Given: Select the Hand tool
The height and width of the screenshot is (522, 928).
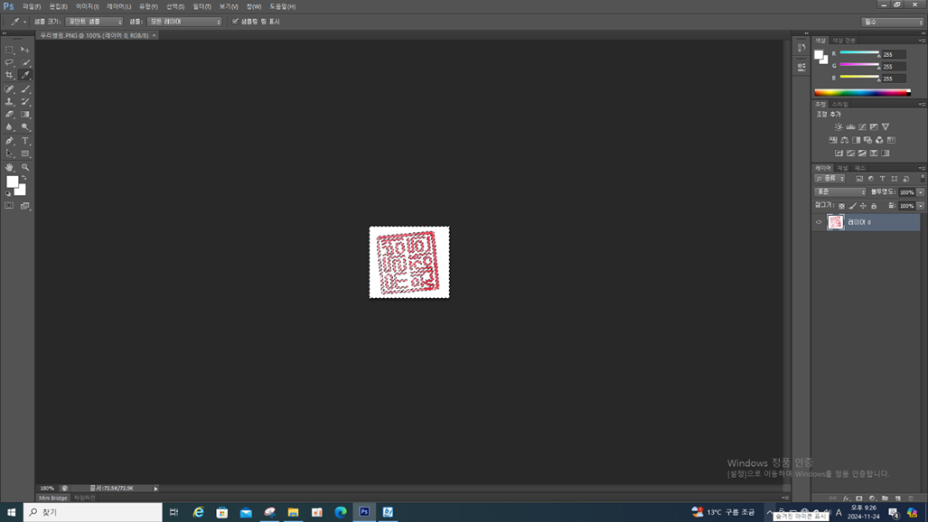Looking at the screenshot, I should tap(9, 167).
